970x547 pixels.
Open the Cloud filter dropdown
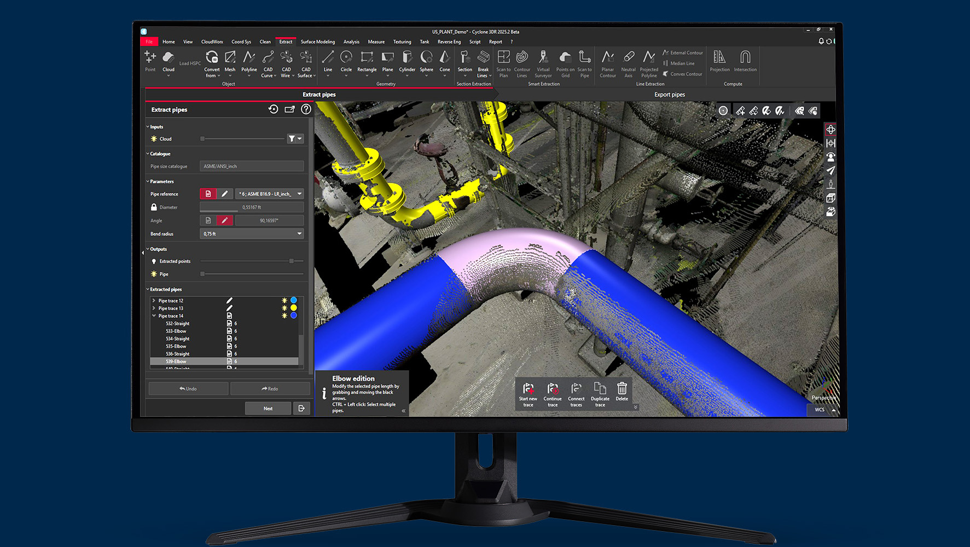tap(295, 139)
